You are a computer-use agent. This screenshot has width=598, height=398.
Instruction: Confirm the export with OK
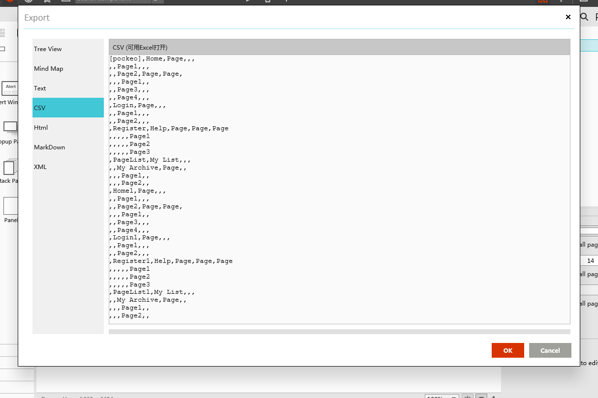pyautogui.click(x=507, y=350)
